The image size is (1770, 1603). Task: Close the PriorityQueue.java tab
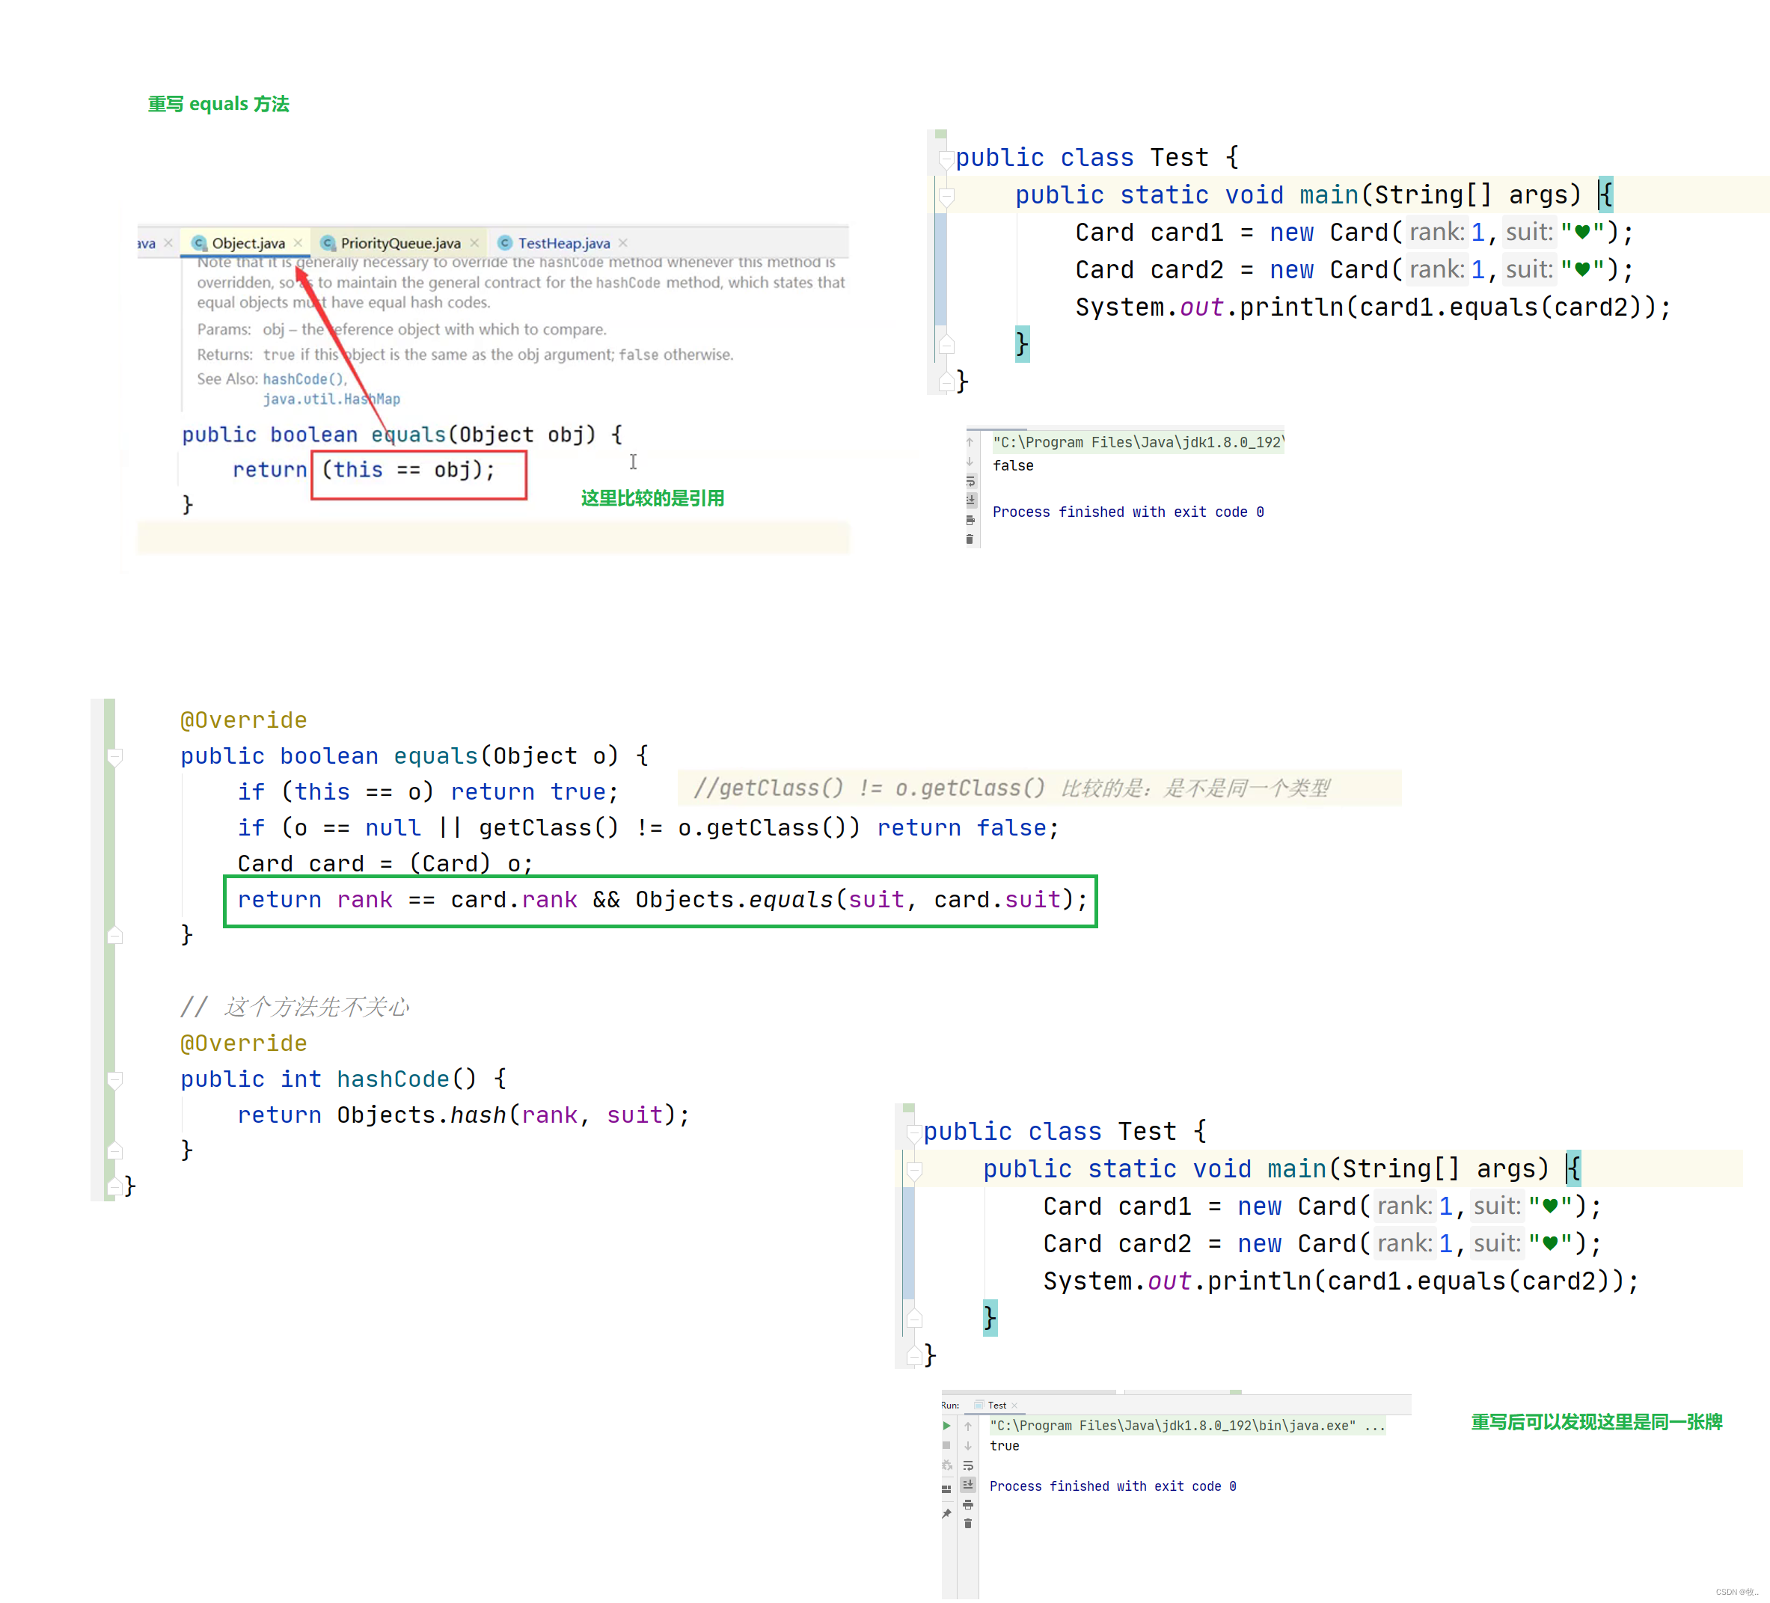pyautogui.click(x=475, y=243)
